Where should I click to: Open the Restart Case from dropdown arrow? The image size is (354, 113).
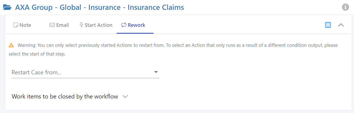click(156, 72)
